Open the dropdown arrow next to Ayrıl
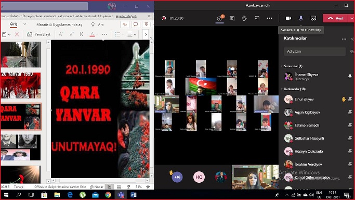Image resolution: width=355 pixels, height=200 pixels. pos(352,18)
